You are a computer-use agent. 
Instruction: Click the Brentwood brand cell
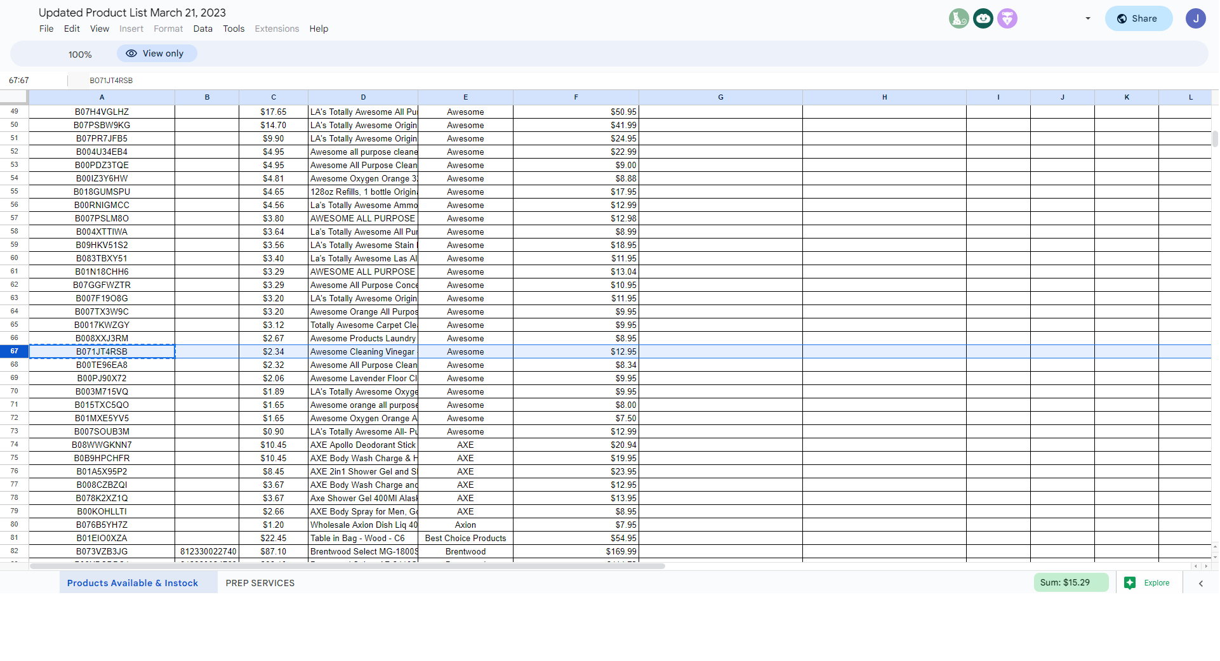[x=465, y=551]
